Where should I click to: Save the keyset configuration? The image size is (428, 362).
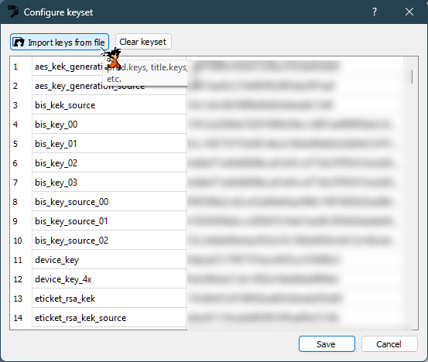(327, 343)
